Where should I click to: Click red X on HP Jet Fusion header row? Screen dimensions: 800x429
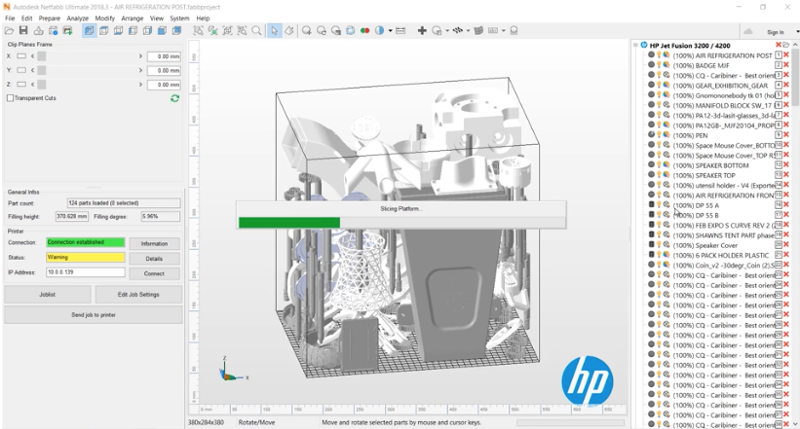tap(779, 46)
